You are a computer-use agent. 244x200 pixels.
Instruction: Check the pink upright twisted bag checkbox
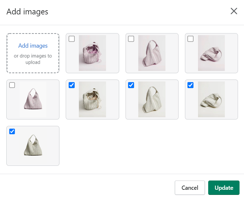(x=131, y=39)
